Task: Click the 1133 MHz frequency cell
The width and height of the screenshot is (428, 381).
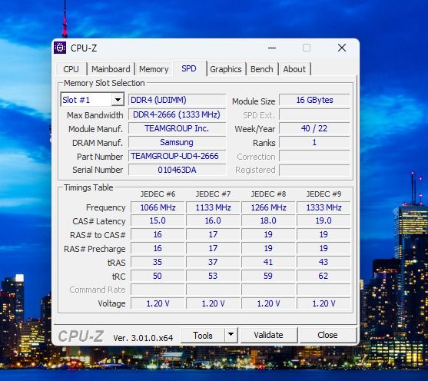Action: coord(213,207)
